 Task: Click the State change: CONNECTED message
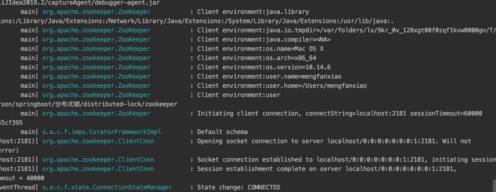[238, 187]
